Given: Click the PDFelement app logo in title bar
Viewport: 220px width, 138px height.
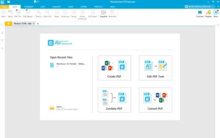Looking at the screenshot, I should pos(2,2).
